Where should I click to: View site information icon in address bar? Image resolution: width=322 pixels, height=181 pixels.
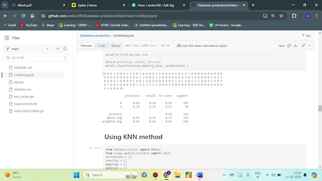43,16
